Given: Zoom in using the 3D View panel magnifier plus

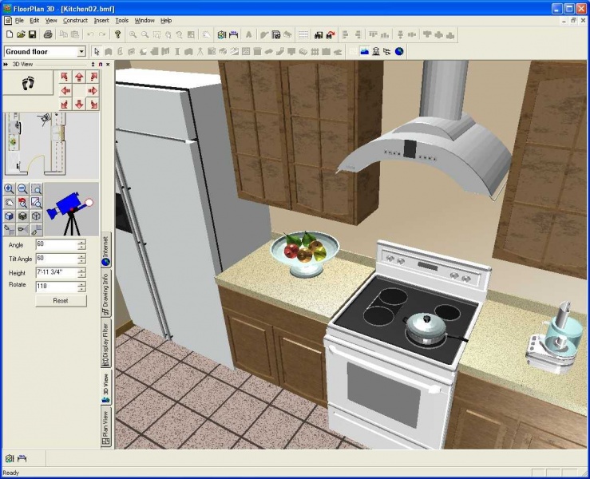Looking at the screenshot, I should tap(9, 189).
